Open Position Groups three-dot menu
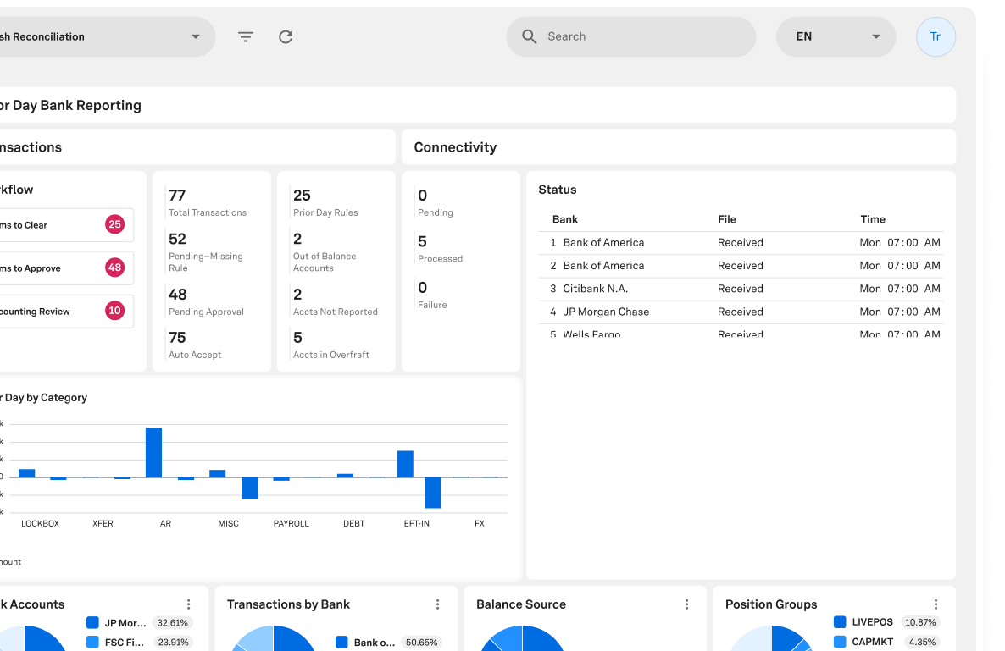1005x651 pixels. (936, 604)
